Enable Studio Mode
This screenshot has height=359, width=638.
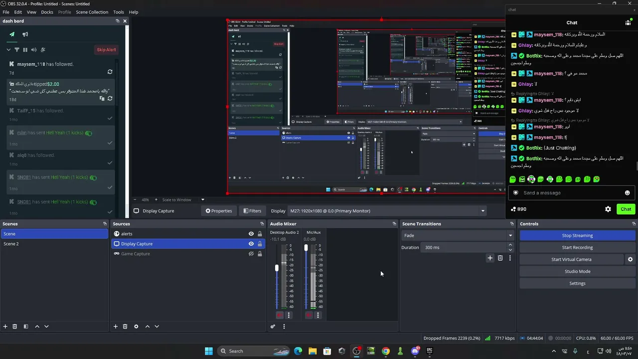point(577,271)
